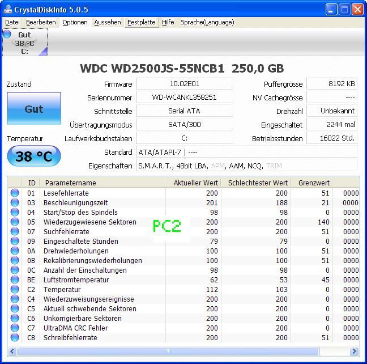367x364 pixels.
Task: Select the Lesefehlerrate parameter name
Action: click(x=66, y=193)
